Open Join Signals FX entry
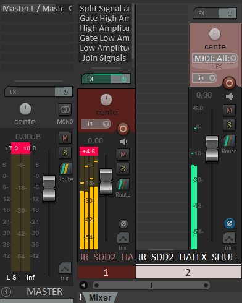This screenshot has width=242, height=303. 104,58
